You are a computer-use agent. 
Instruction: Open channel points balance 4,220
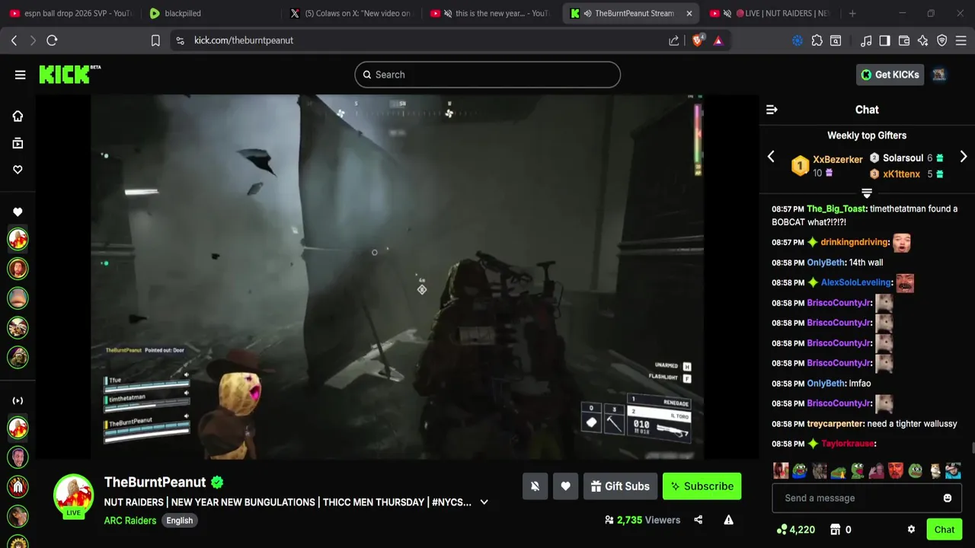796,530
